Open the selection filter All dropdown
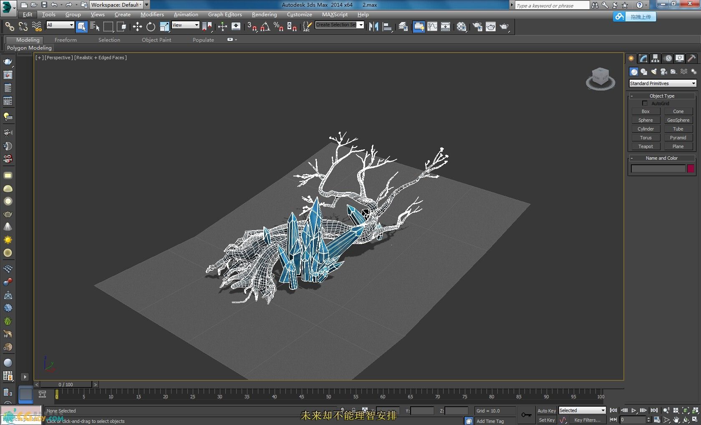This screenshot has height=425, width=701. pyautogui.click(x=60, y=25)
